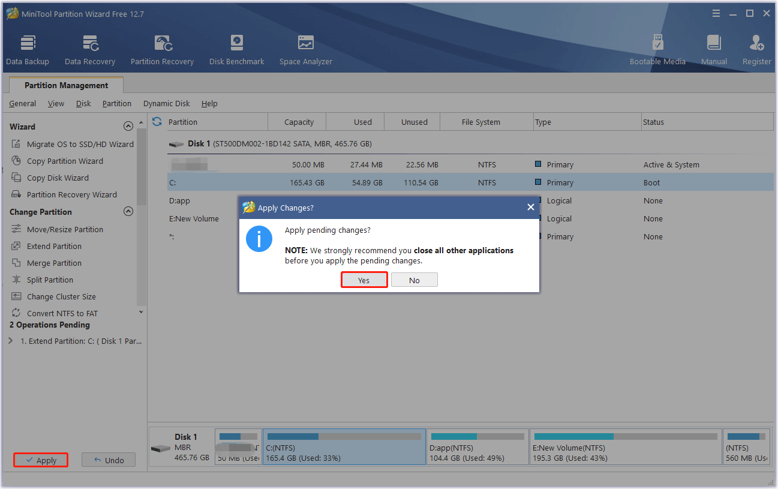Collapse the Change Partition section

coord(128,211)
